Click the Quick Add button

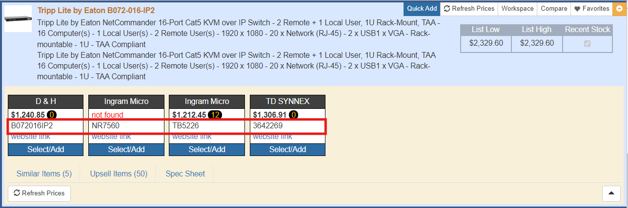pos(422,8)
